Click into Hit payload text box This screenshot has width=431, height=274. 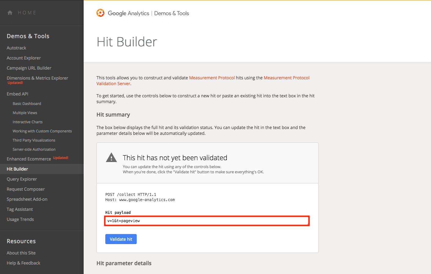click(x=207, y=221)
